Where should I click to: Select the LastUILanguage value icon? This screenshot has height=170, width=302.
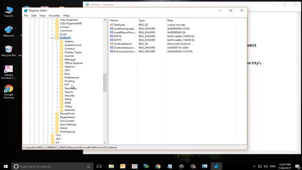[x=111, y=28]
